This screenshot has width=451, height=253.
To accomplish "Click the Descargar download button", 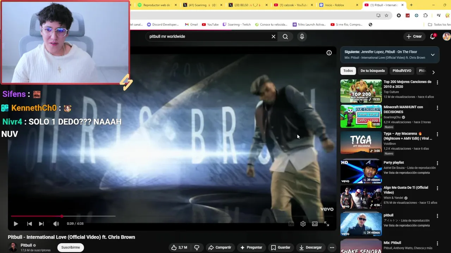I will 310,247.
